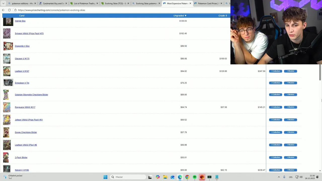The height and width of the screenshot is (181, 322).
Task: Open the Hanger Box link
Action: point(20,21)
